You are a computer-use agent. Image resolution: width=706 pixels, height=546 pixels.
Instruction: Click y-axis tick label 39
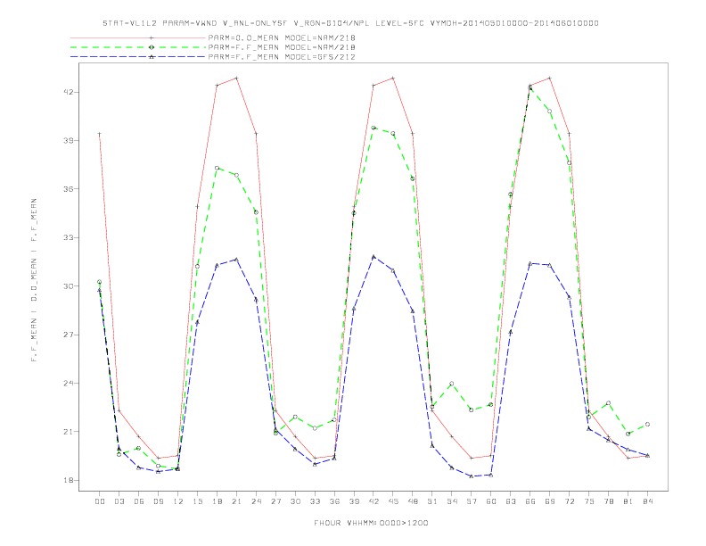tap(68, 141)
